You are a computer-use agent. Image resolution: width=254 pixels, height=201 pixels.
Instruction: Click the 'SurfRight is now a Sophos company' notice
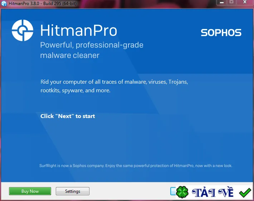point(136,166)
